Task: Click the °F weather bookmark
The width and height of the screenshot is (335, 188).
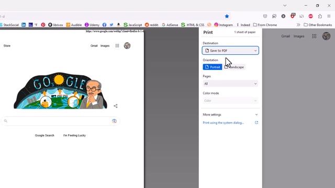Action: point(33,25)
